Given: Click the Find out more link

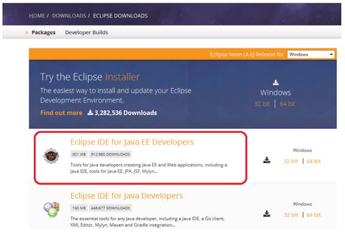Looking at the screenshot, I should coord(61,113).
